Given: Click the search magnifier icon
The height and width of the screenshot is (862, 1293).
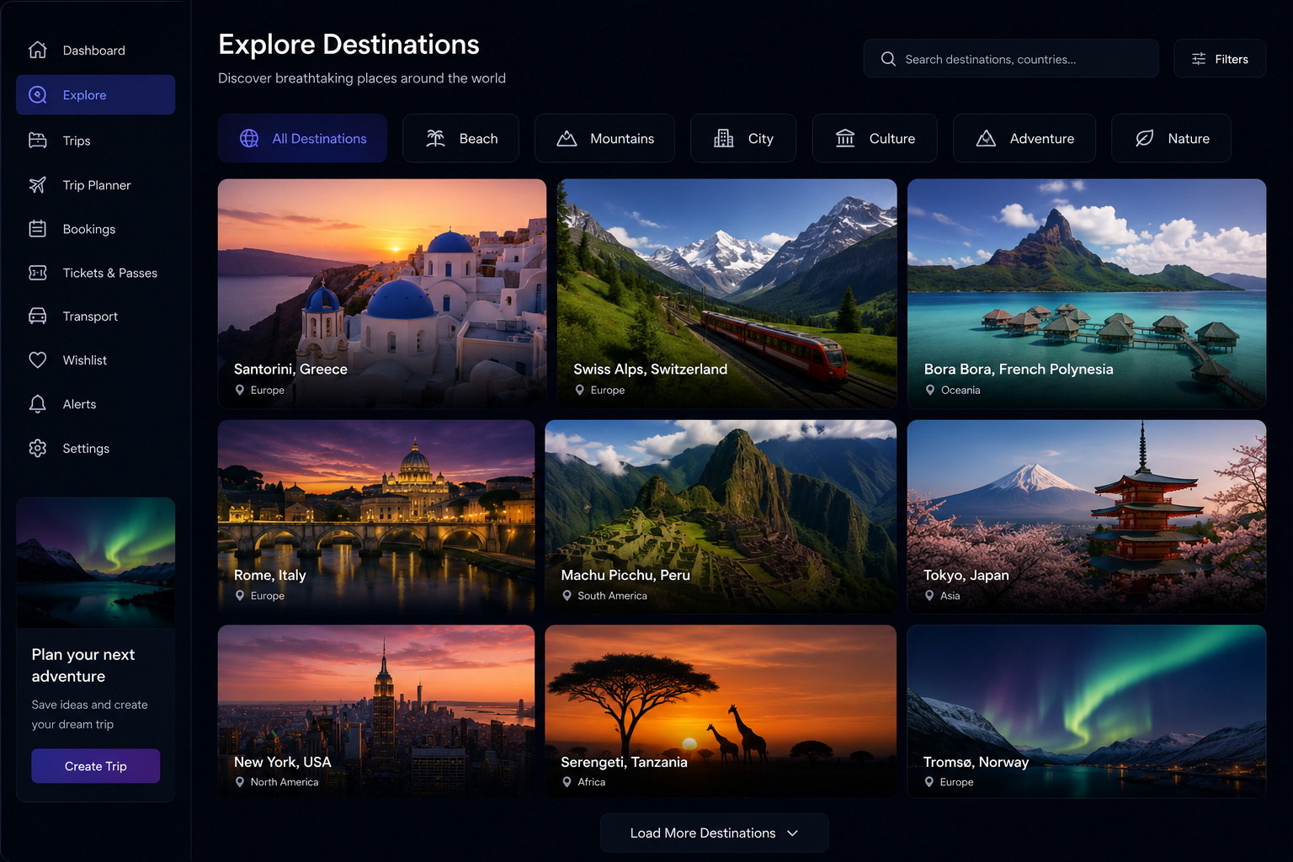Looking at the screenshot, I should pos(888,59).
